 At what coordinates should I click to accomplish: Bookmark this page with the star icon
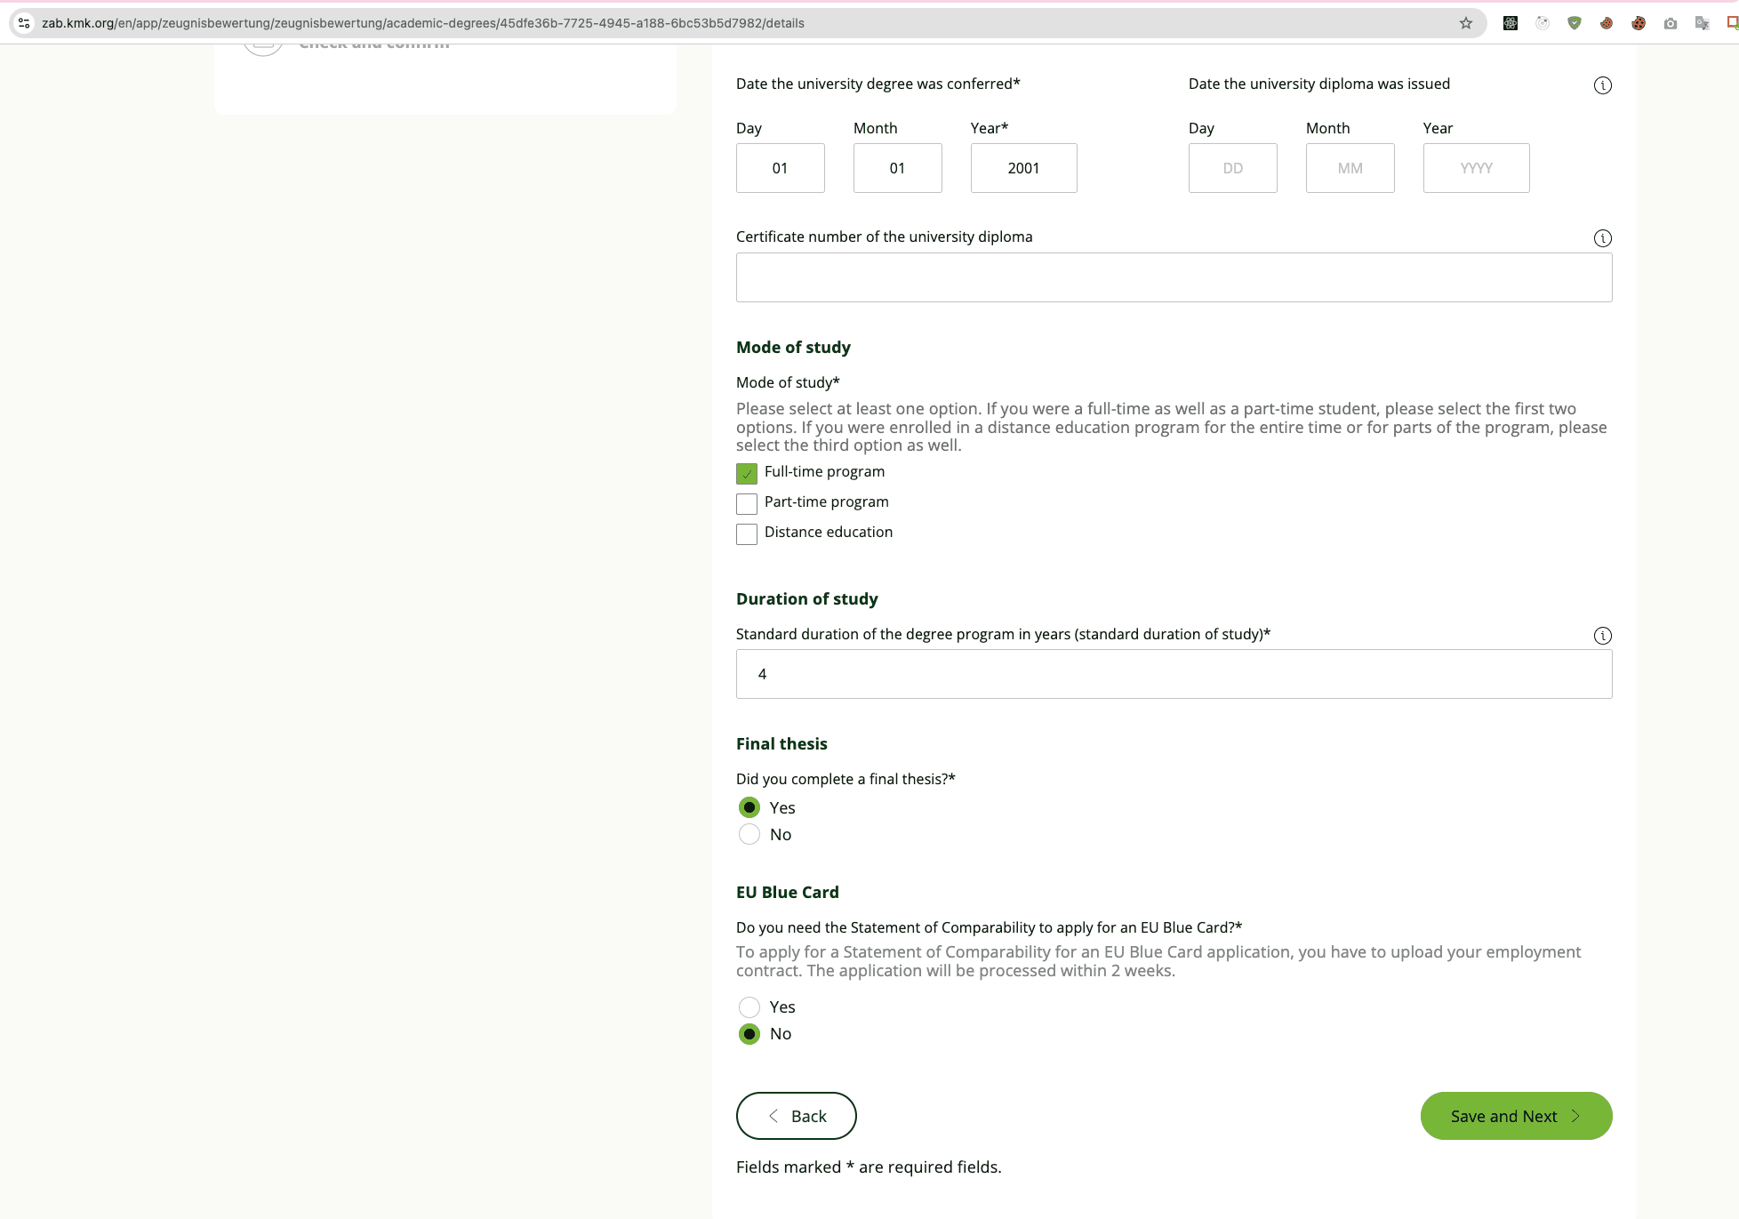[x=1466, y=23]
